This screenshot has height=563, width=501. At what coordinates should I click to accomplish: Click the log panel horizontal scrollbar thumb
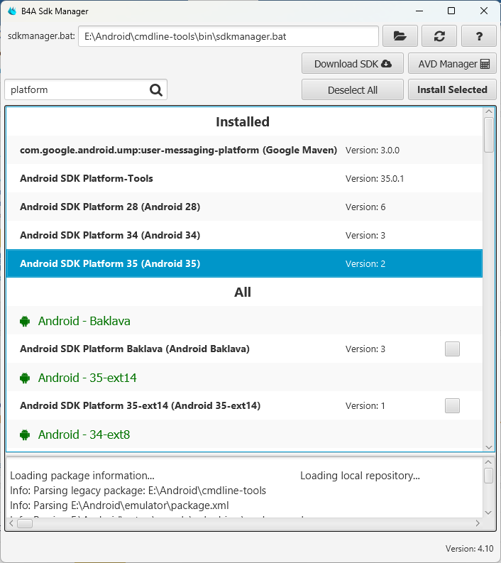tap(25, 523)
